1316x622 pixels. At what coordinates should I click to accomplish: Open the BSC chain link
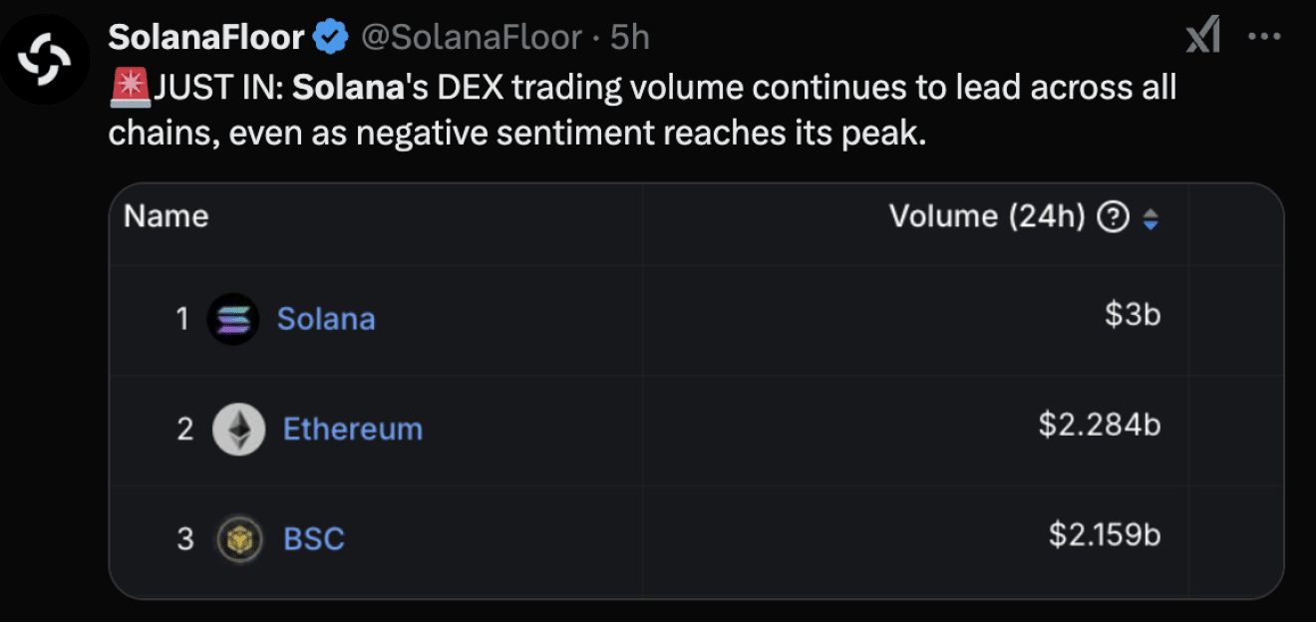pos(314,539)
